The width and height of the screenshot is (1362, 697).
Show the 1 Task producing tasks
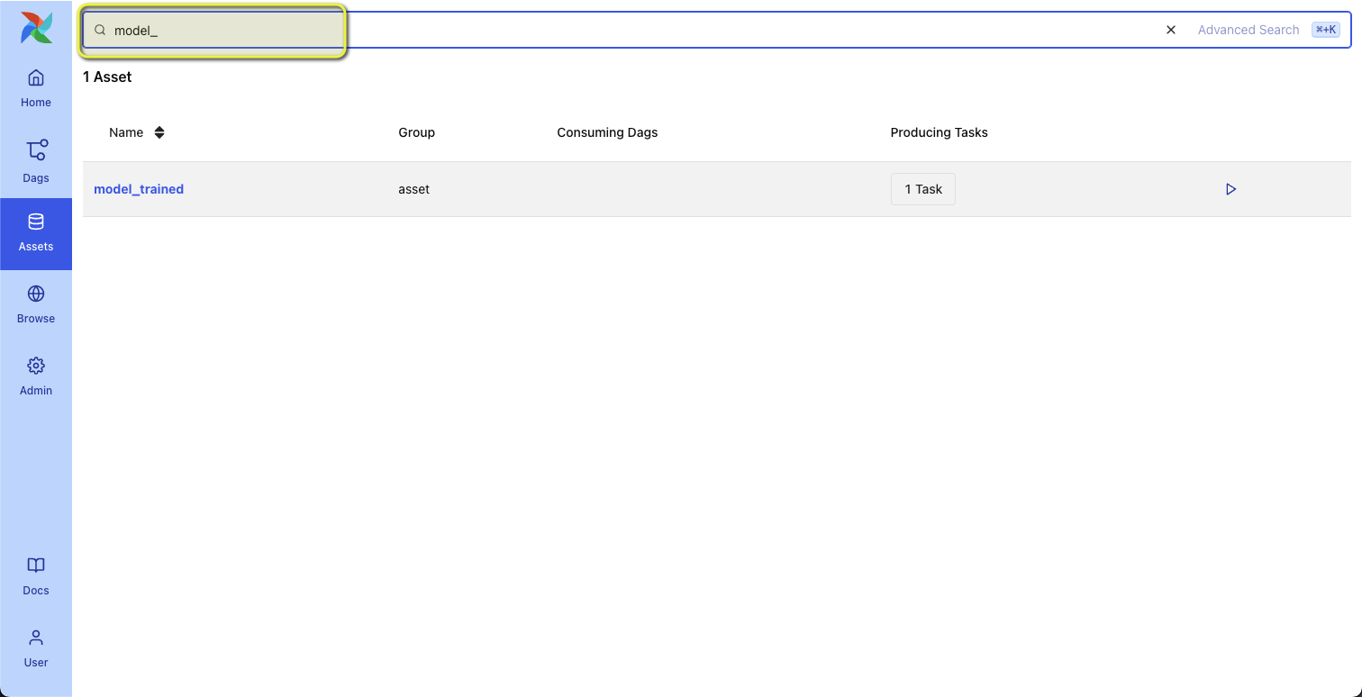pyautogui.click(x=923, y=189)
